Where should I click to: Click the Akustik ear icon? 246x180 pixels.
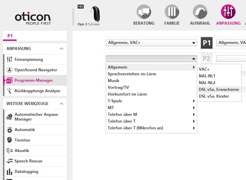[x=9, y=151]
